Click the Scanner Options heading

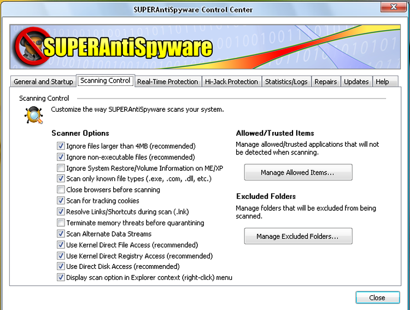pyautogui.click(x=80, y=133)
